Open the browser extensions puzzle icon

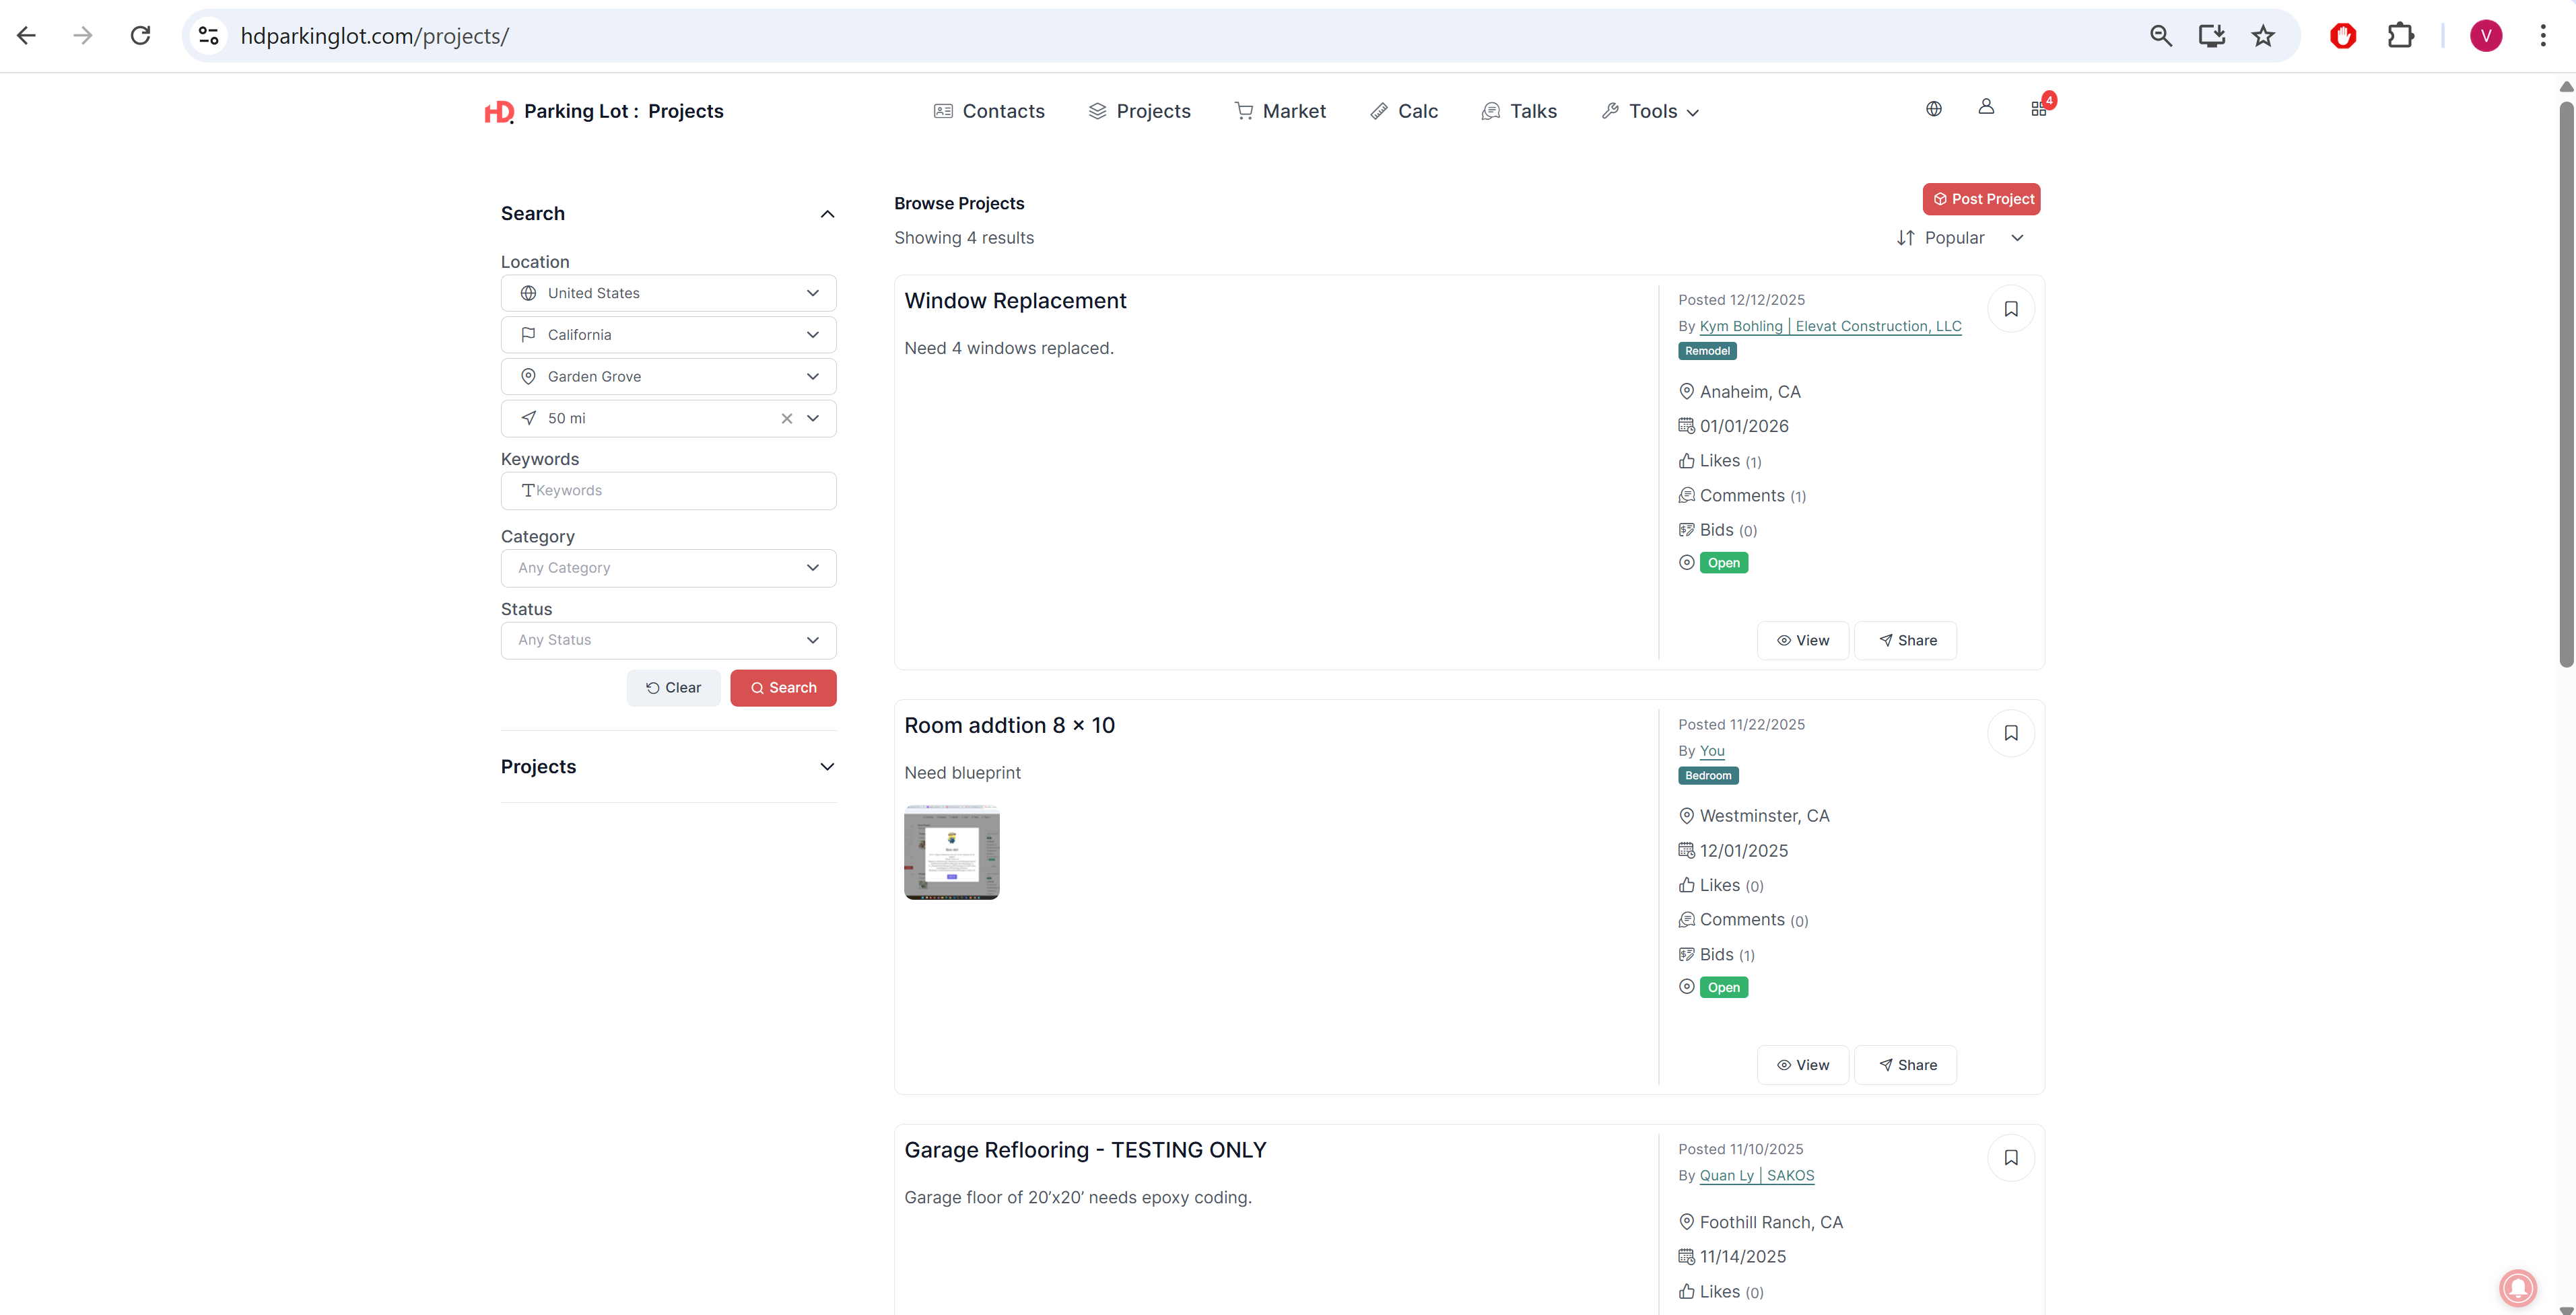point(2400,36)
